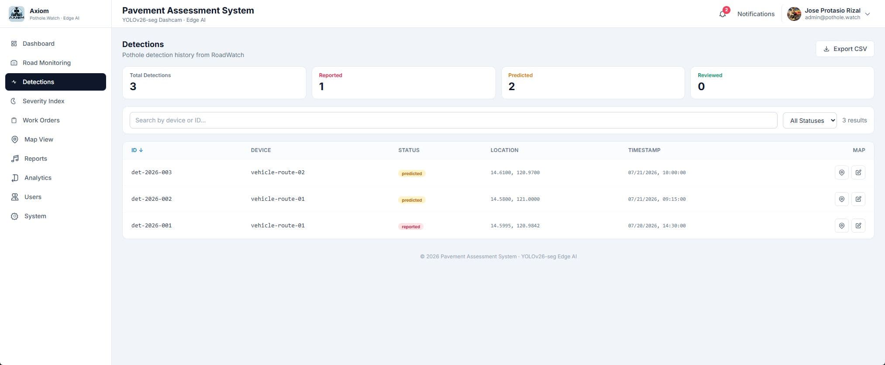
Task: Open Severity Index page
Action: (55, 101)
